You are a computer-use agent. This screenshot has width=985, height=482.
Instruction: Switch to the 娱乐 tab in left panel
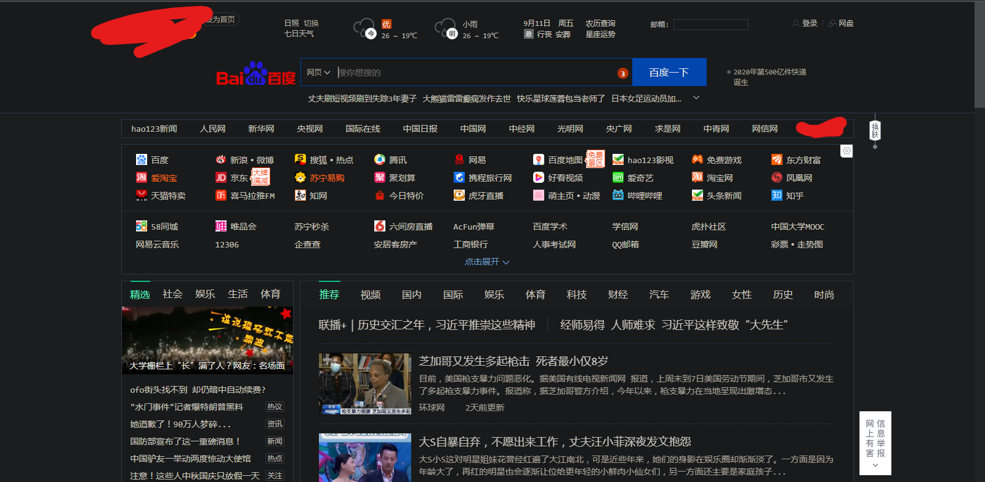tap(205, 294)
